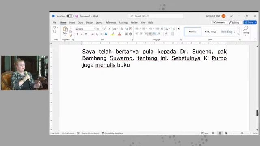
Task: Increase paragraph indent
Action: [x=162, y=29]
